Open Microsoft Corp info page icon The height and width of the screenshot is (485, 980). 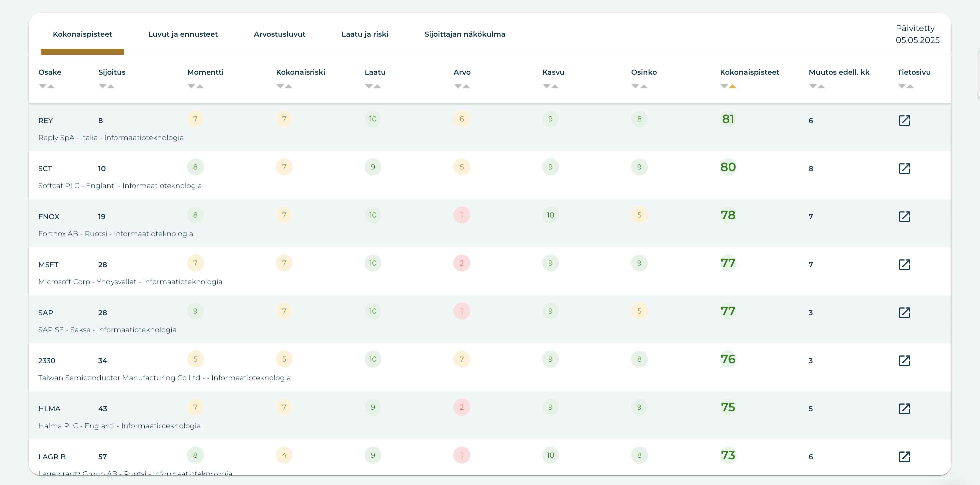point(904,265)
